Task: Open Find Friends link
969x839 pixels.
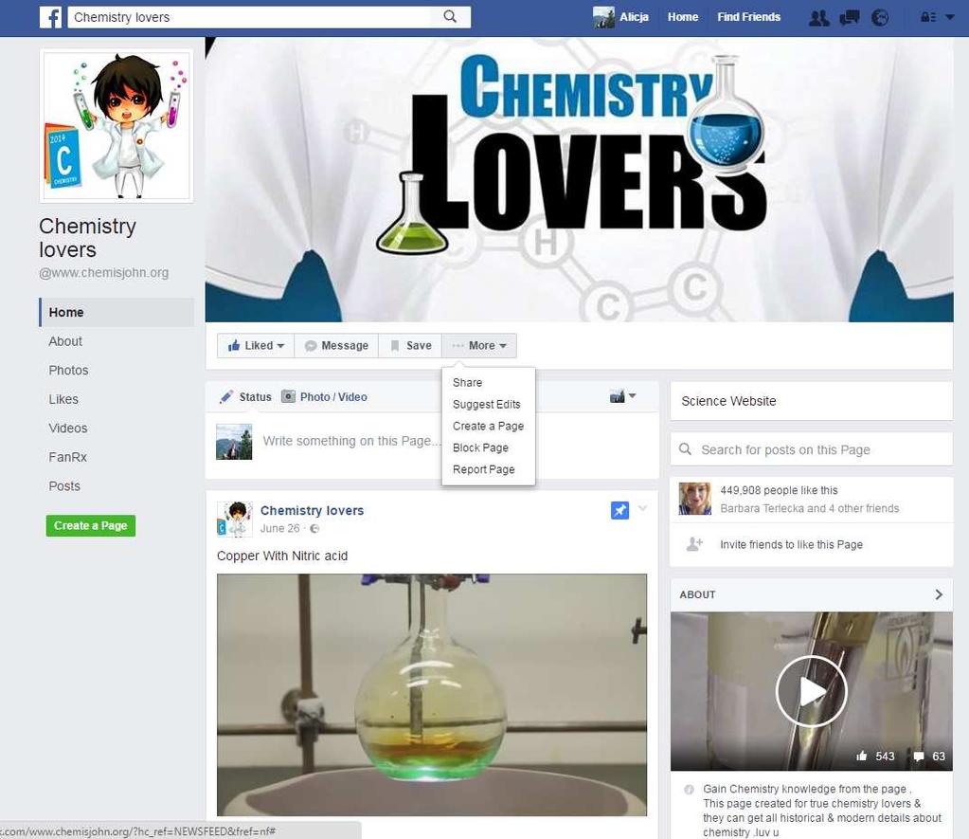Action: point(748,17)
